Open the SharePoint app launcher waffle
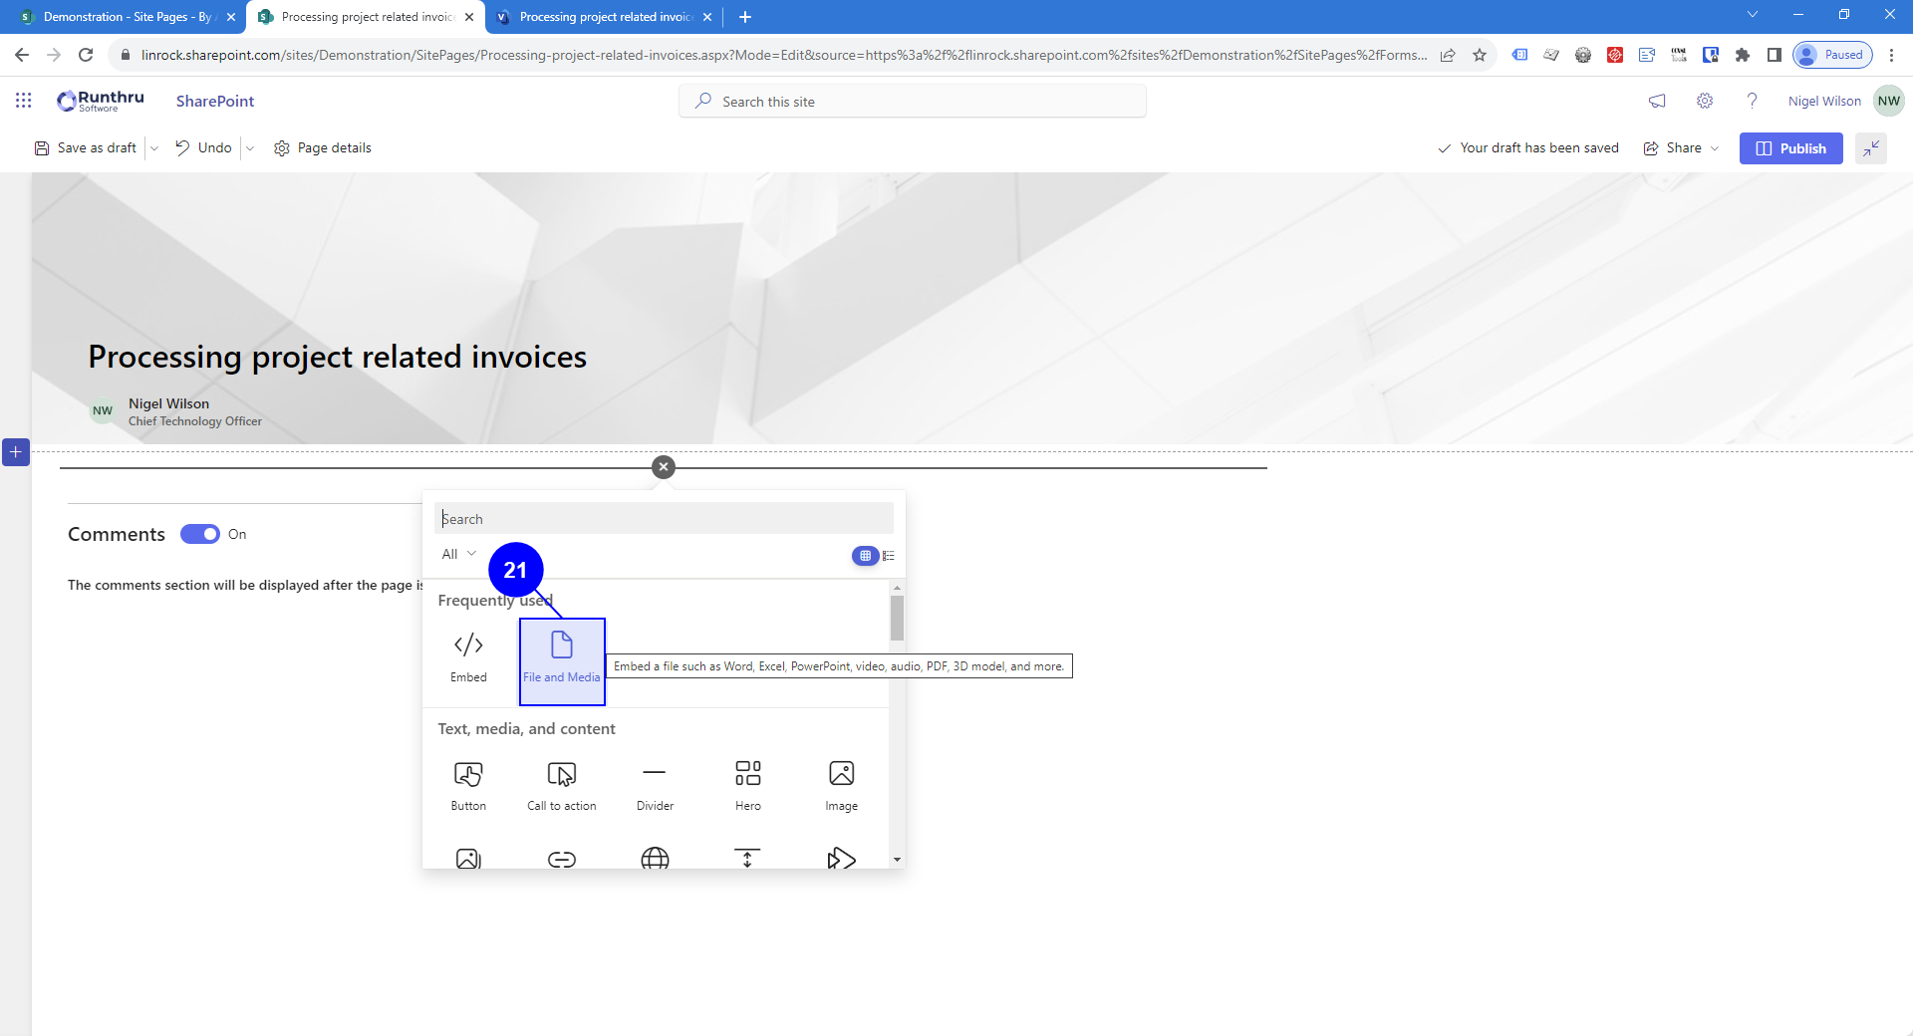This screenshot has height=1036, width=1913. [x=24, y=101]
